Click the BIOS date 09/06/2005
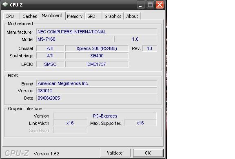235x159 pixels. coord(97,98)
